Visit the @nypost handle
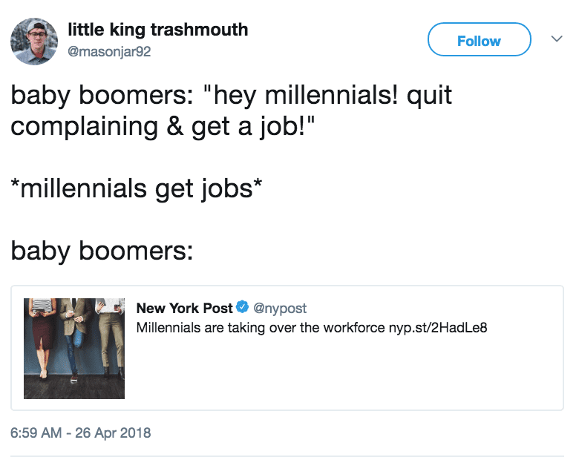 point(280,308)
